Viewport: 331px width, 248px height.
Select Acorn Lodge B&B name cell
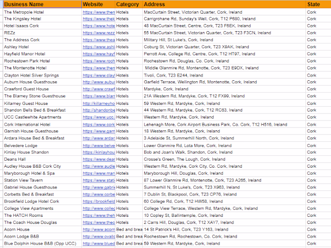click(42, 237)
